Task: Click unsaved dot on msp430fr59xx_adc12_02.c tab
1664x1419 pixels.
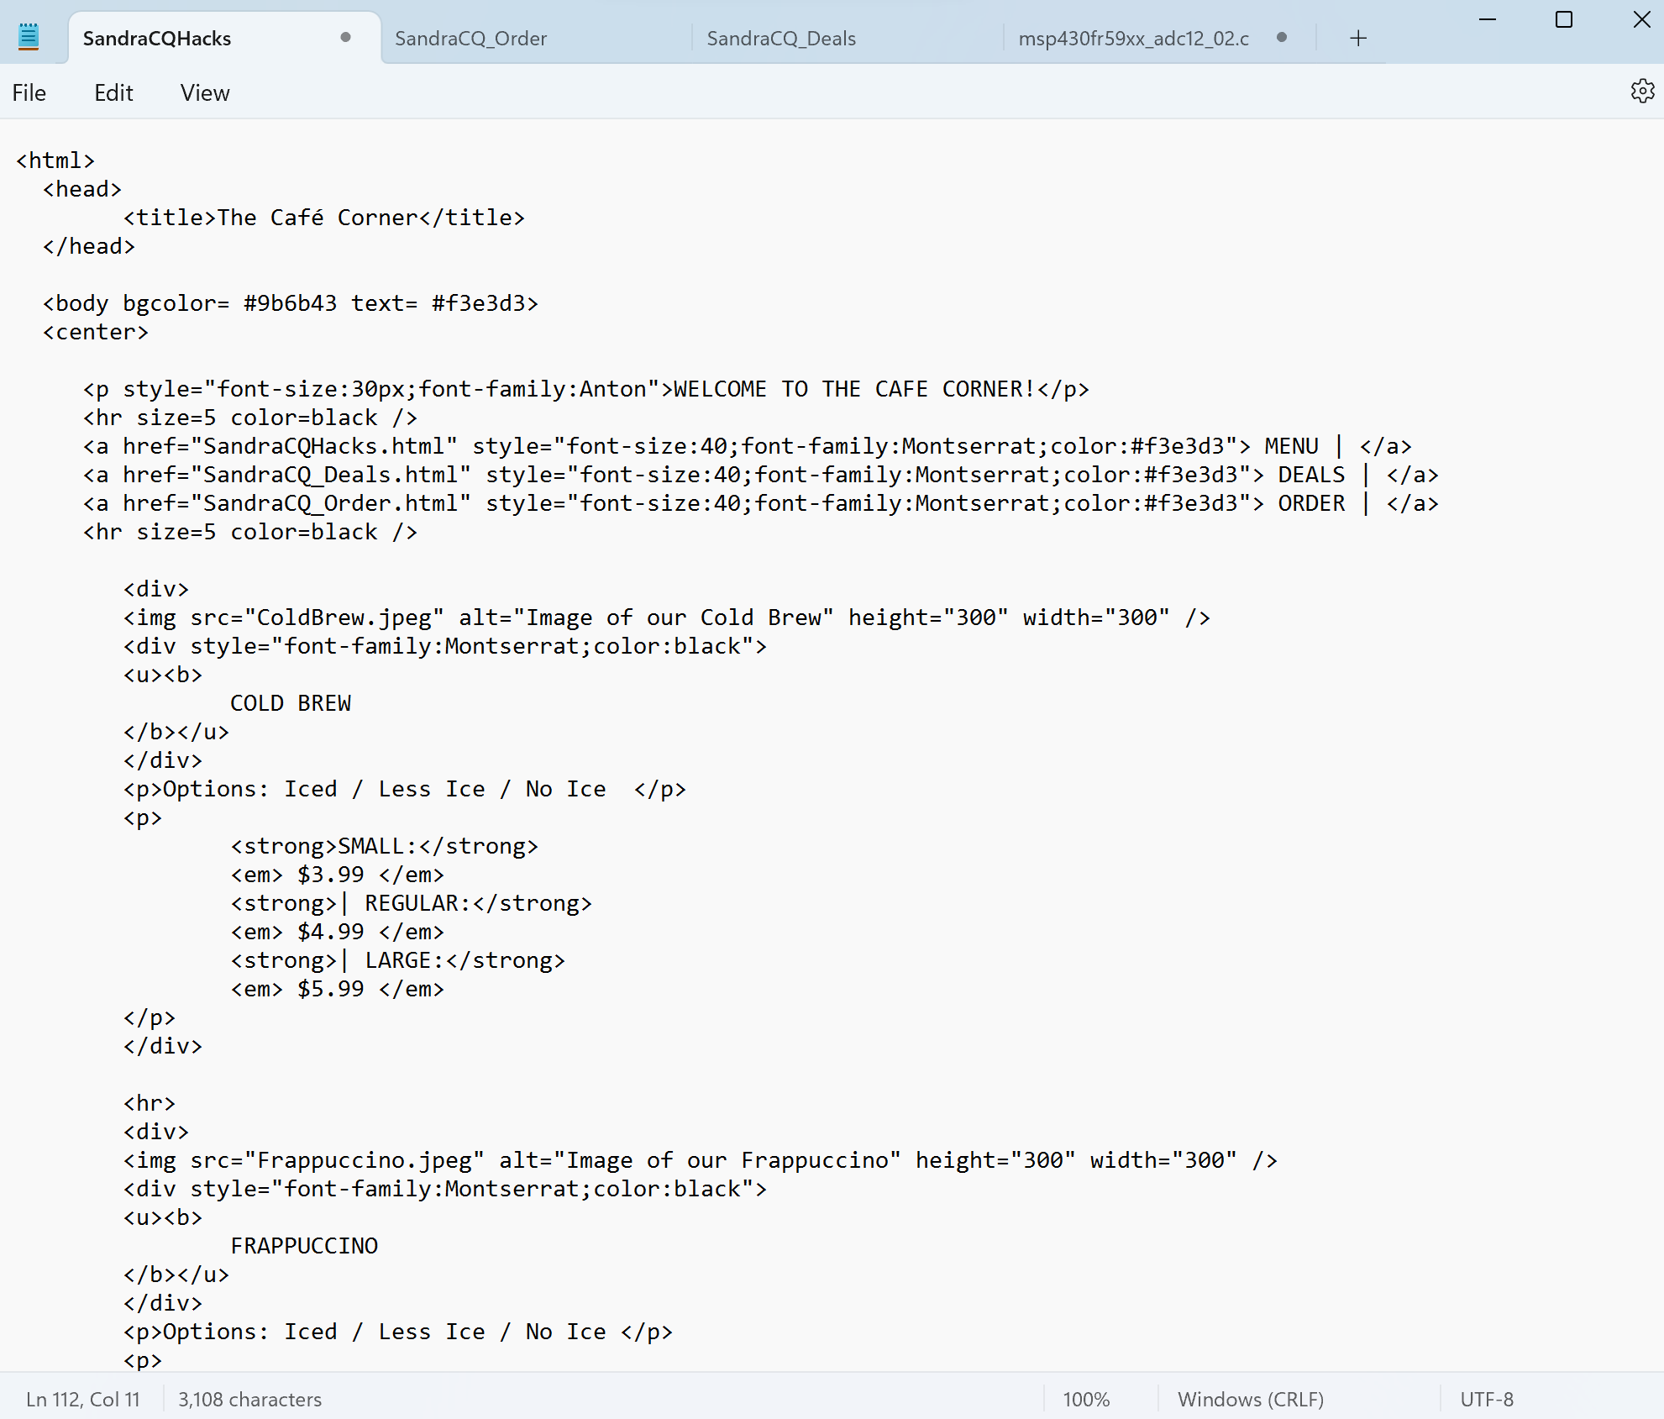Action: coord(1282,38)
